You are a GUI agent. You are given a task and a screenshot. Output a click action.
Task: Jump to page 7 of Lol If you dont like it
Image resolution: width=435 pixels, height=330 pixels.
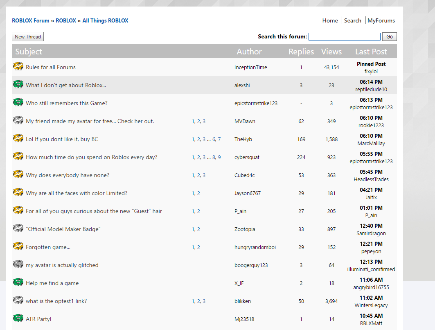pyautogui.click(x=219, y=139)
